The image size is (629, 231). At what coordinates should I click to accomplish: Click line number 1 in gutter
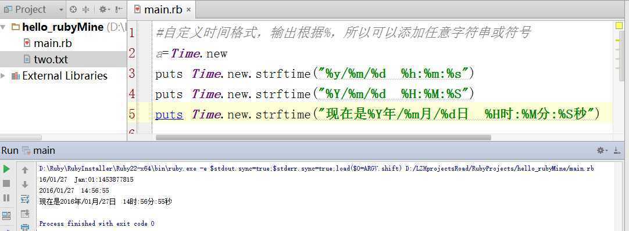pyautogui.click(x=132, y=33)
